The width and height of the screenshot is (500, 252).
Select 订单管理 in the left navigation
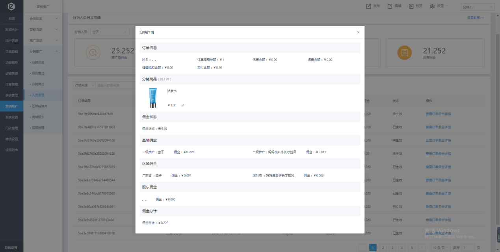[x=11, y=84]
